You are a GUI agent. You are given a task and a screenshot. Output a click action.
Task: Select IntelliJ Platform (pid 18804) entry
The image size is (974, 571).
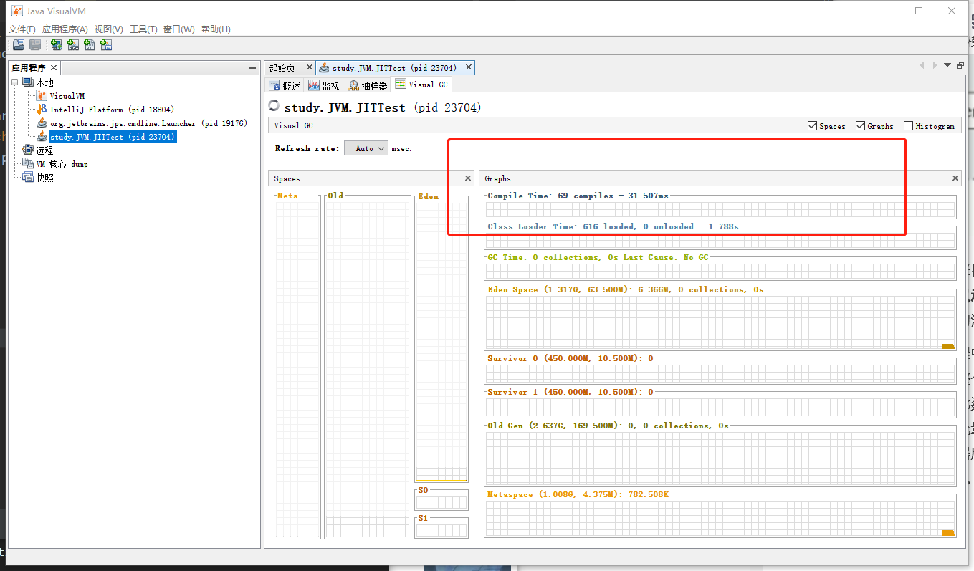112,110
